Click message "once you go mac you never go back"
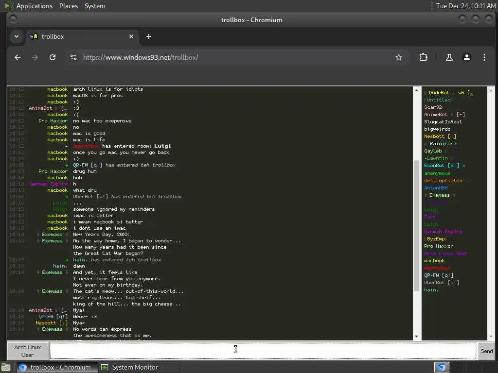Viewport: 498px width, 373px height. [x=121, y=153]
